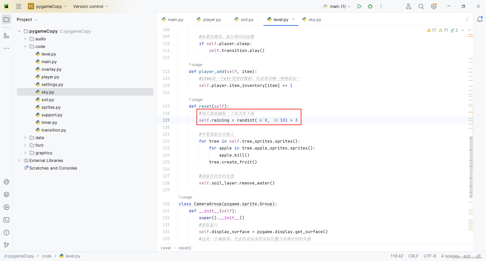Click line number 119 gutter

(x=166, y=120)
